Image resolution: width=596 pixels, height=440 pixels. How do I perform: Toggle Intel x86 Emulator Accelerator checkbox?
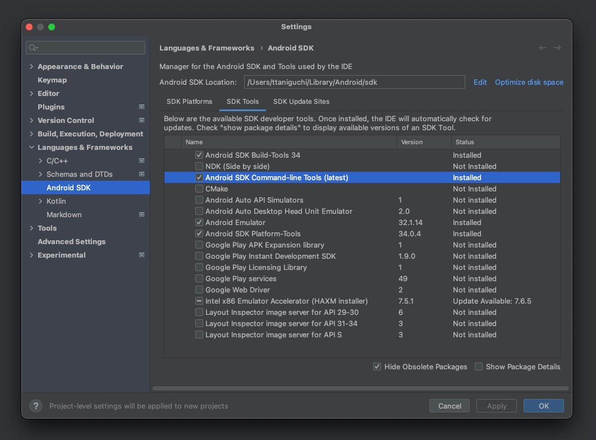pyautogui.click(x=199, y=301)
